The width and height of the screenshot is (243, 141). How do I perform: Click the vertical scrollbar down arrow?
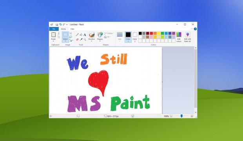[196, 112]
